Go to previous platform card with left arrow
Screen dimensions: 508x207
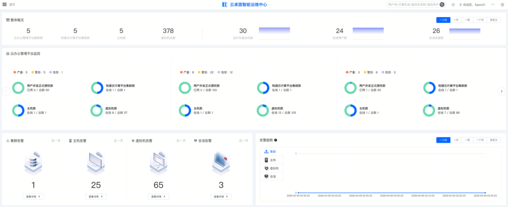pyautogui.click(x=6, y=91)
